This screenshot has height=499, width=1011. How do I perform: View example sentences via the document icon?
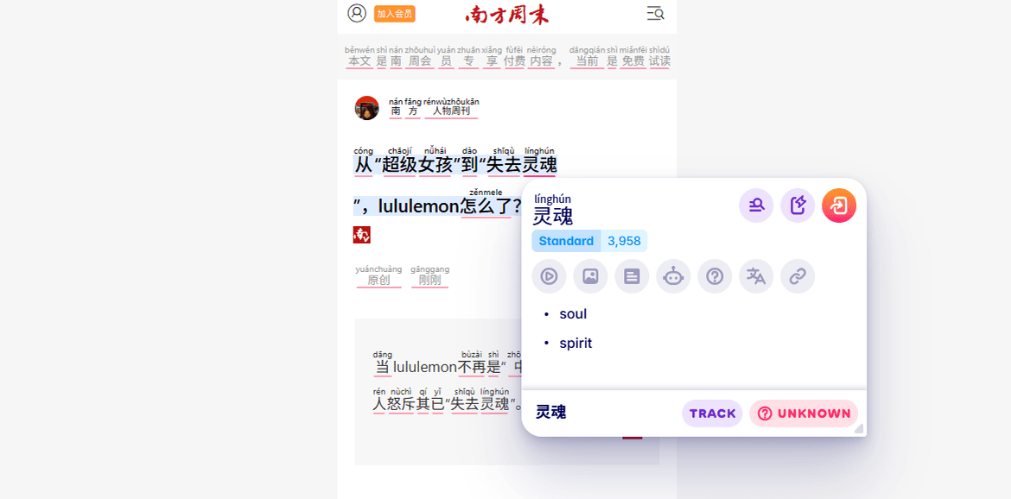point(632,276)
